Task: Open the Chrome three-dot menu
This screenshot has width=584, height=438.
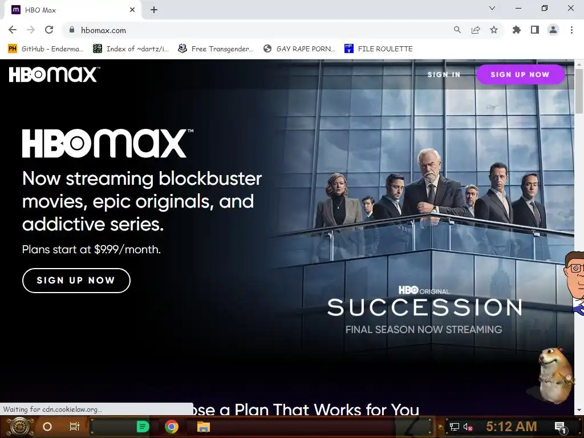Action: tap(571, 30)
